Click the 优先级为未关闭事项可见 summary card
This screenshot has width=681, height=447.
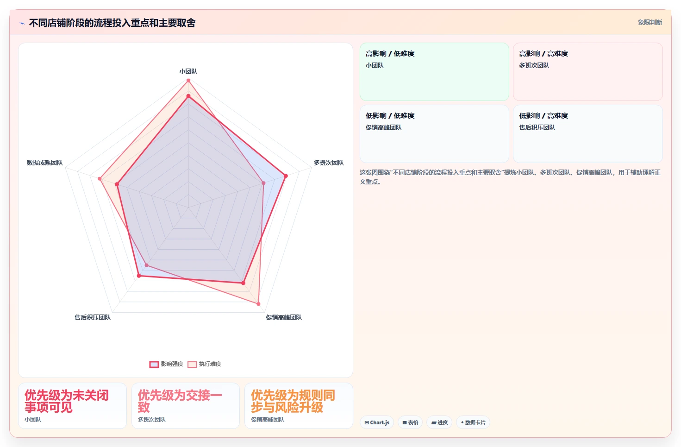pos(72,406)
